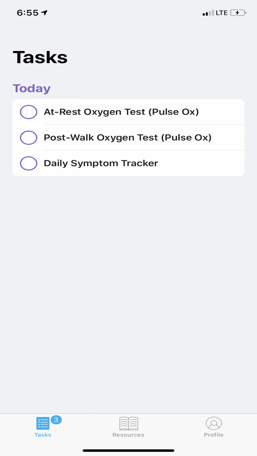Go to the Profile tab label

coord(214,435)
